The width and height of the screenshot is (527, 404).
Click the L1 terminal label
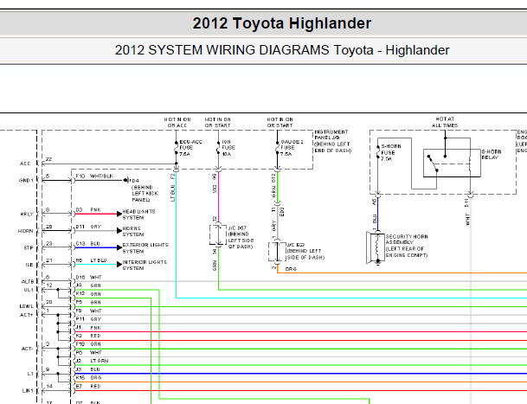[30, 374]
